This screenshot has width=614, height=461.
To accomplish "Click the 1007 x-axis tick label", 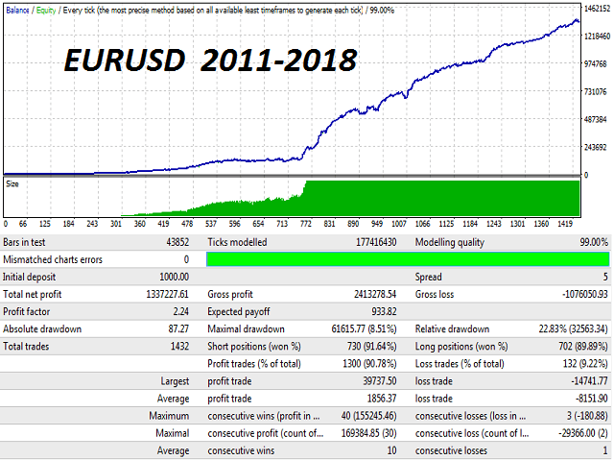I will click(x=399, y=224).
